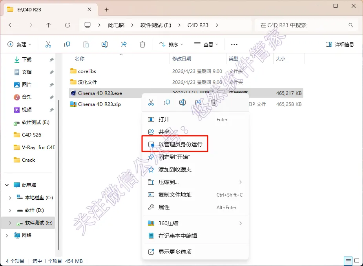Click the Paste icon in the Explorer toolbar
Screen dimensions: 363x266
[86, 44]
